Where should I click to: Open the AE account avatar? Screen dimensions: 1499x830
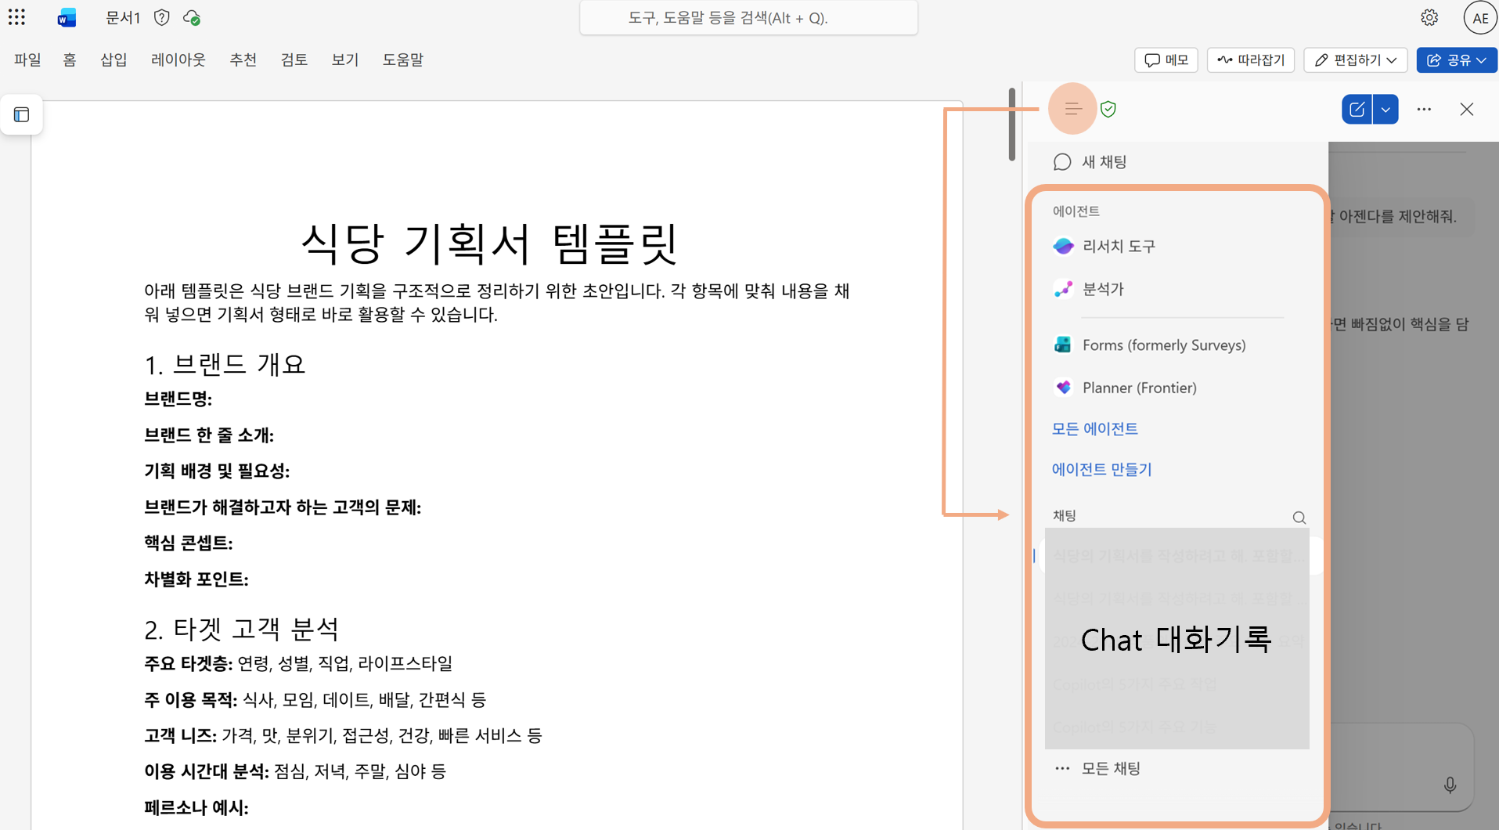[1479, 18]
